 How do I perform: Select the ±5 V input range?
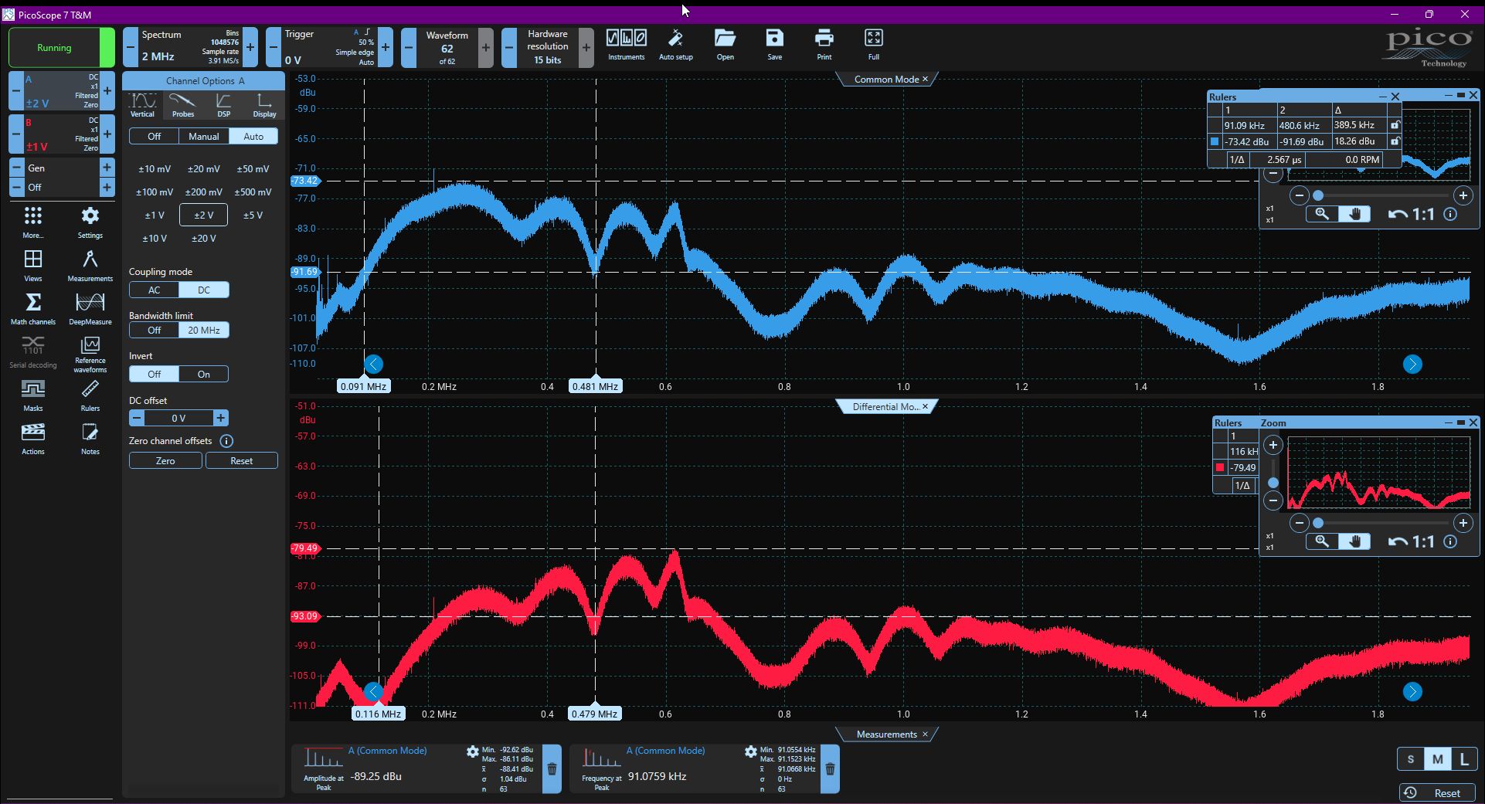[x=253, y=215]
